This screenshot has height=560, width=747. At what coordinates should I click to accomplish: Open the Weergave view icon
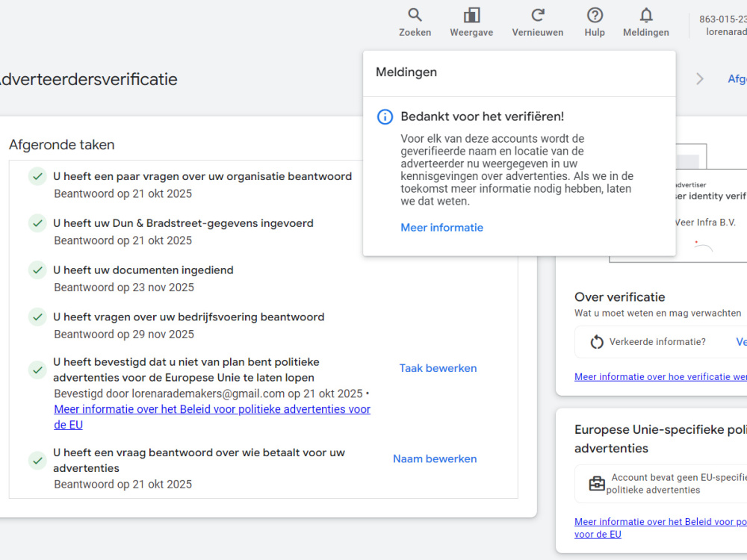point(471,15)
